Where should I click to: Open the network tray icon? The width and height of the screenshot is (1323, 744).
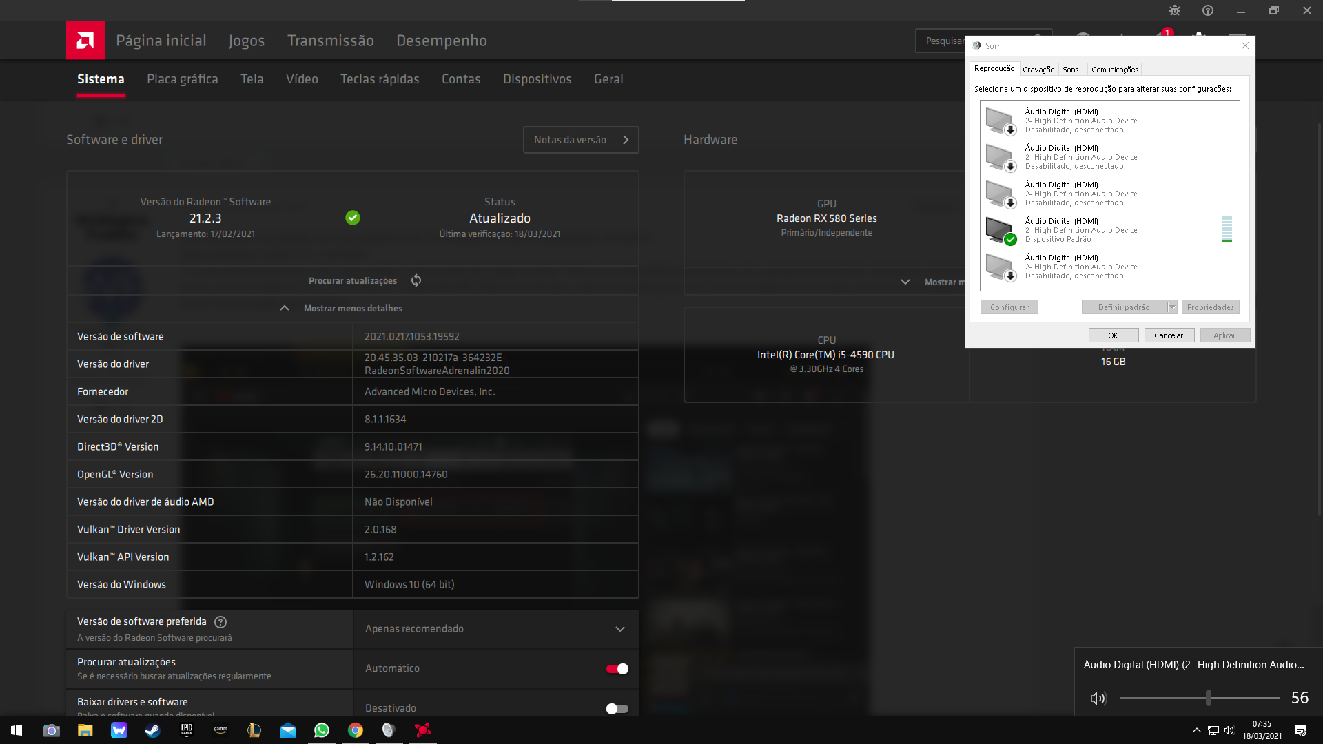click(1213, 730)
